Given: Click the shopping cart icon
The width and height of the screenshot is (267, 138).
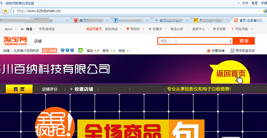Looking at the screenshot, I should point(128,29).
